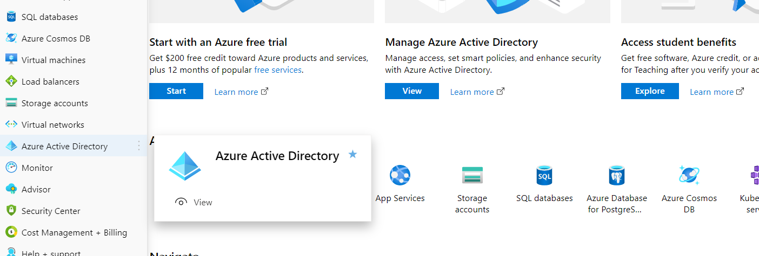Viewport: 759px width, 256px height.
Task: Click App Services globe icon
Action: [x=400, y=175]
